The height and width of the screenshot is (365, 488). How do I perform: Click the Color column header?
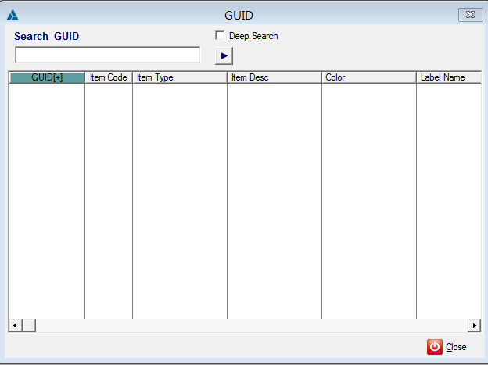[x=369, y=78]
